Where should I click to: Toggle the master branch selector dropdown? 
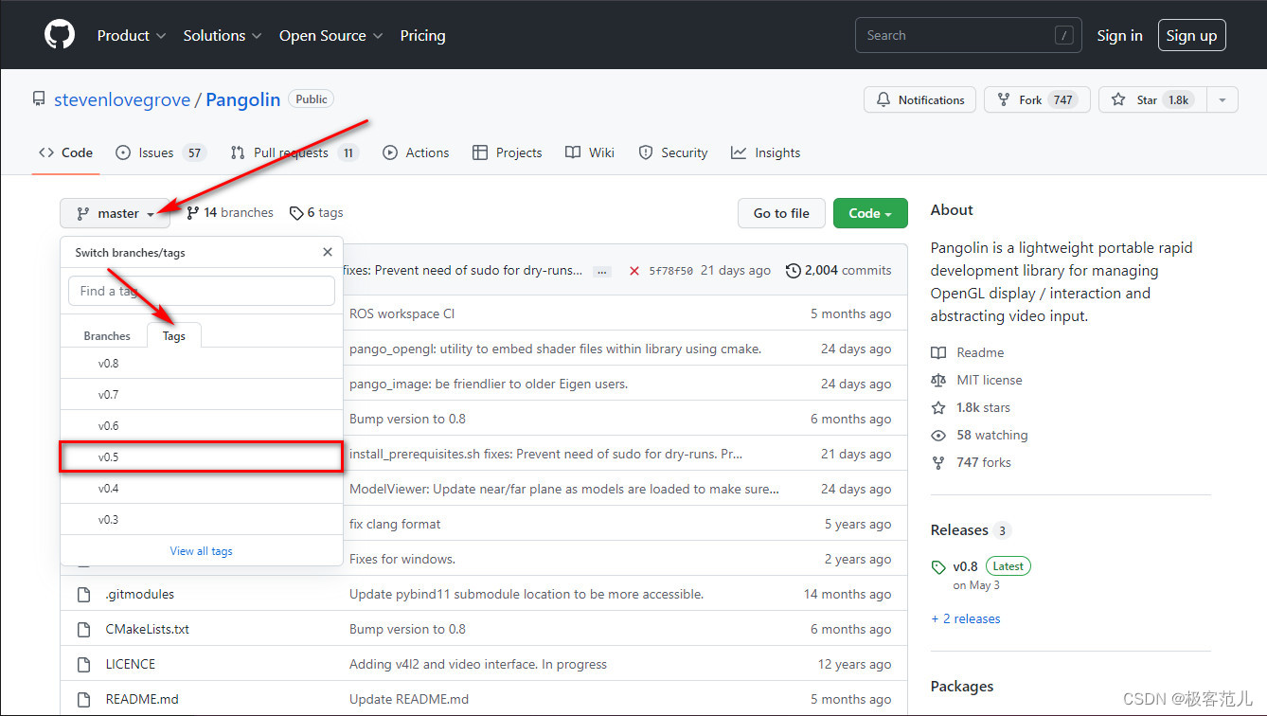pos(115,213)
